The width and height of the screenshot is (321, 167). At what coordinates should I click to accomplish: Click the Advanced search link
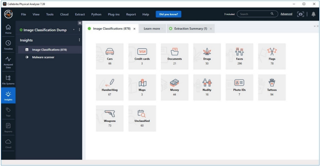click(286, 14)
